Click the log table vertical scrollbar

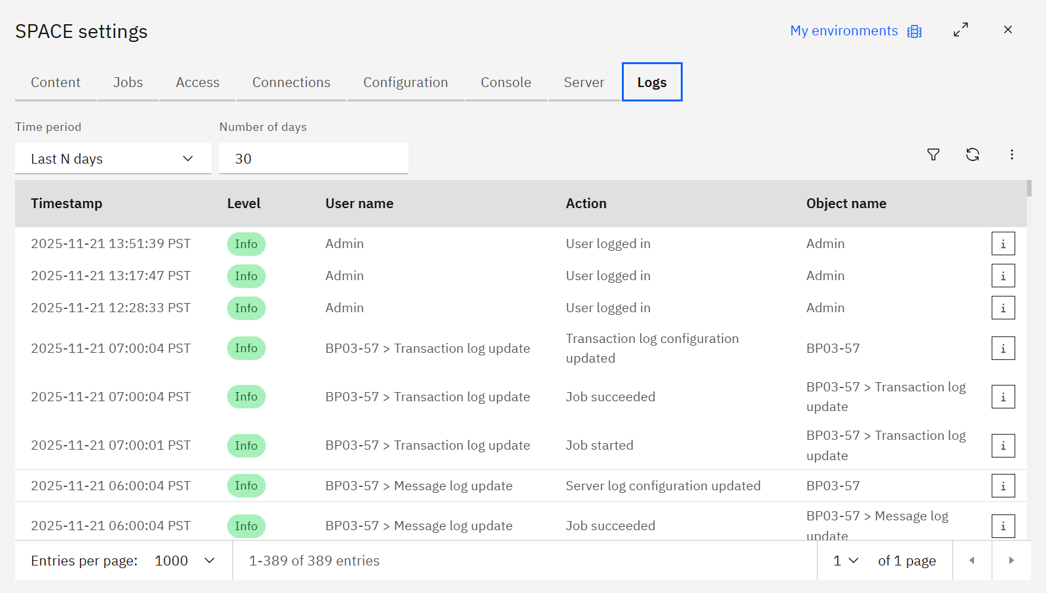pos(1029,189)
